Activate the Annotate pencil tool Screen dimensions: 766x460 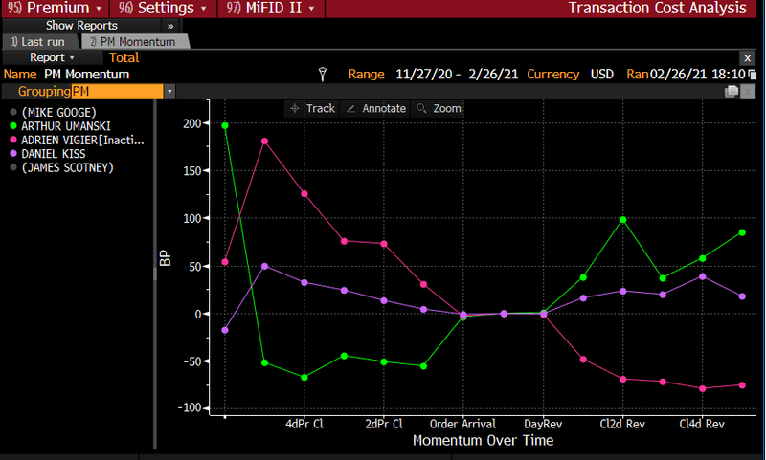(375, 108)
